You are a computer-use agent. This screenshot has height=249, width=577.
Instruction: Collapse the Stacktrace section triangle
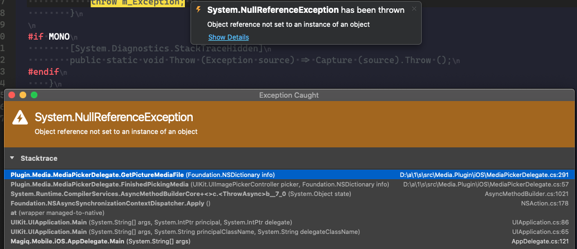coord(12,158)
